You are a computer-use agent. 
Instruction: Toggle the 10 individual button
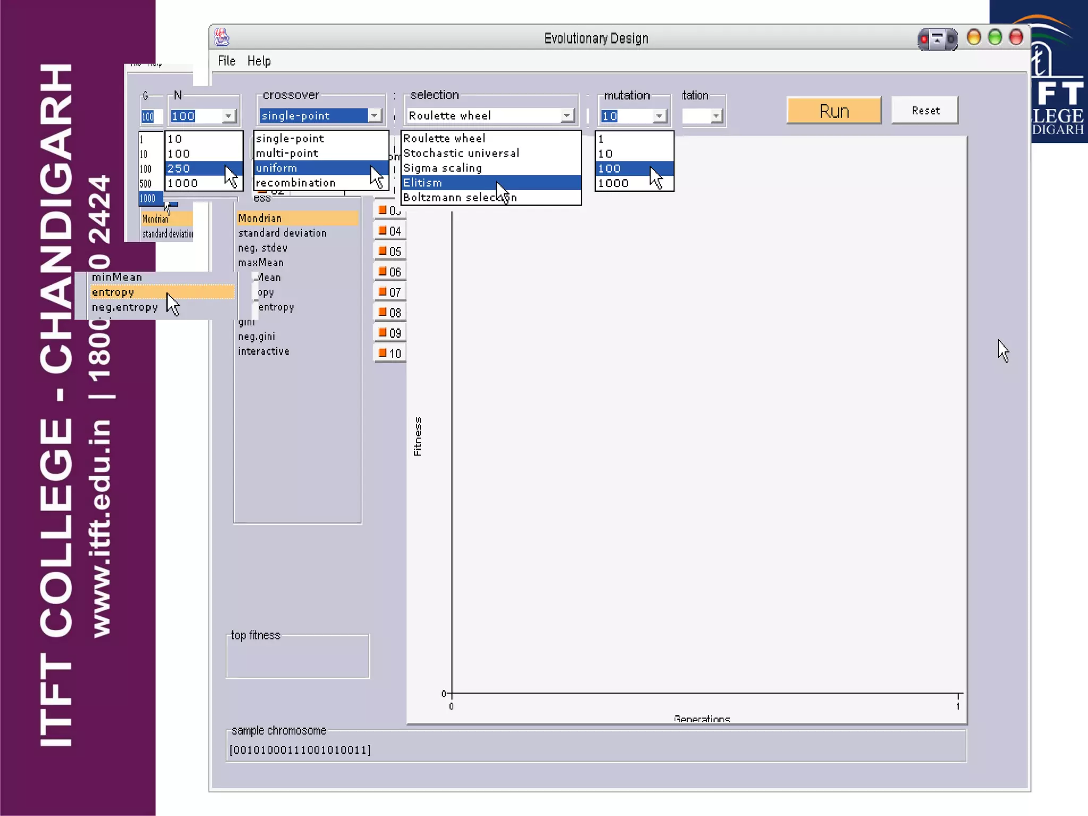point(390,353)
